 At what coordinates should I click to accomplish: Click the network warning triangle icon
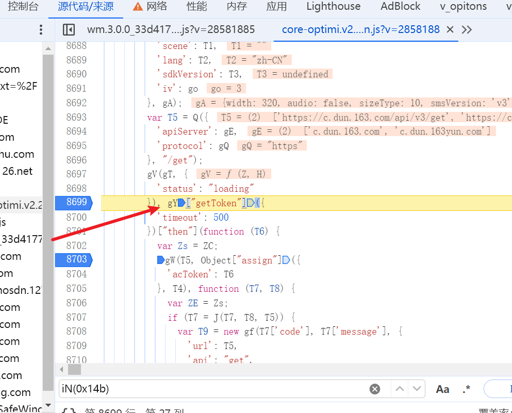tap(138, 7)
